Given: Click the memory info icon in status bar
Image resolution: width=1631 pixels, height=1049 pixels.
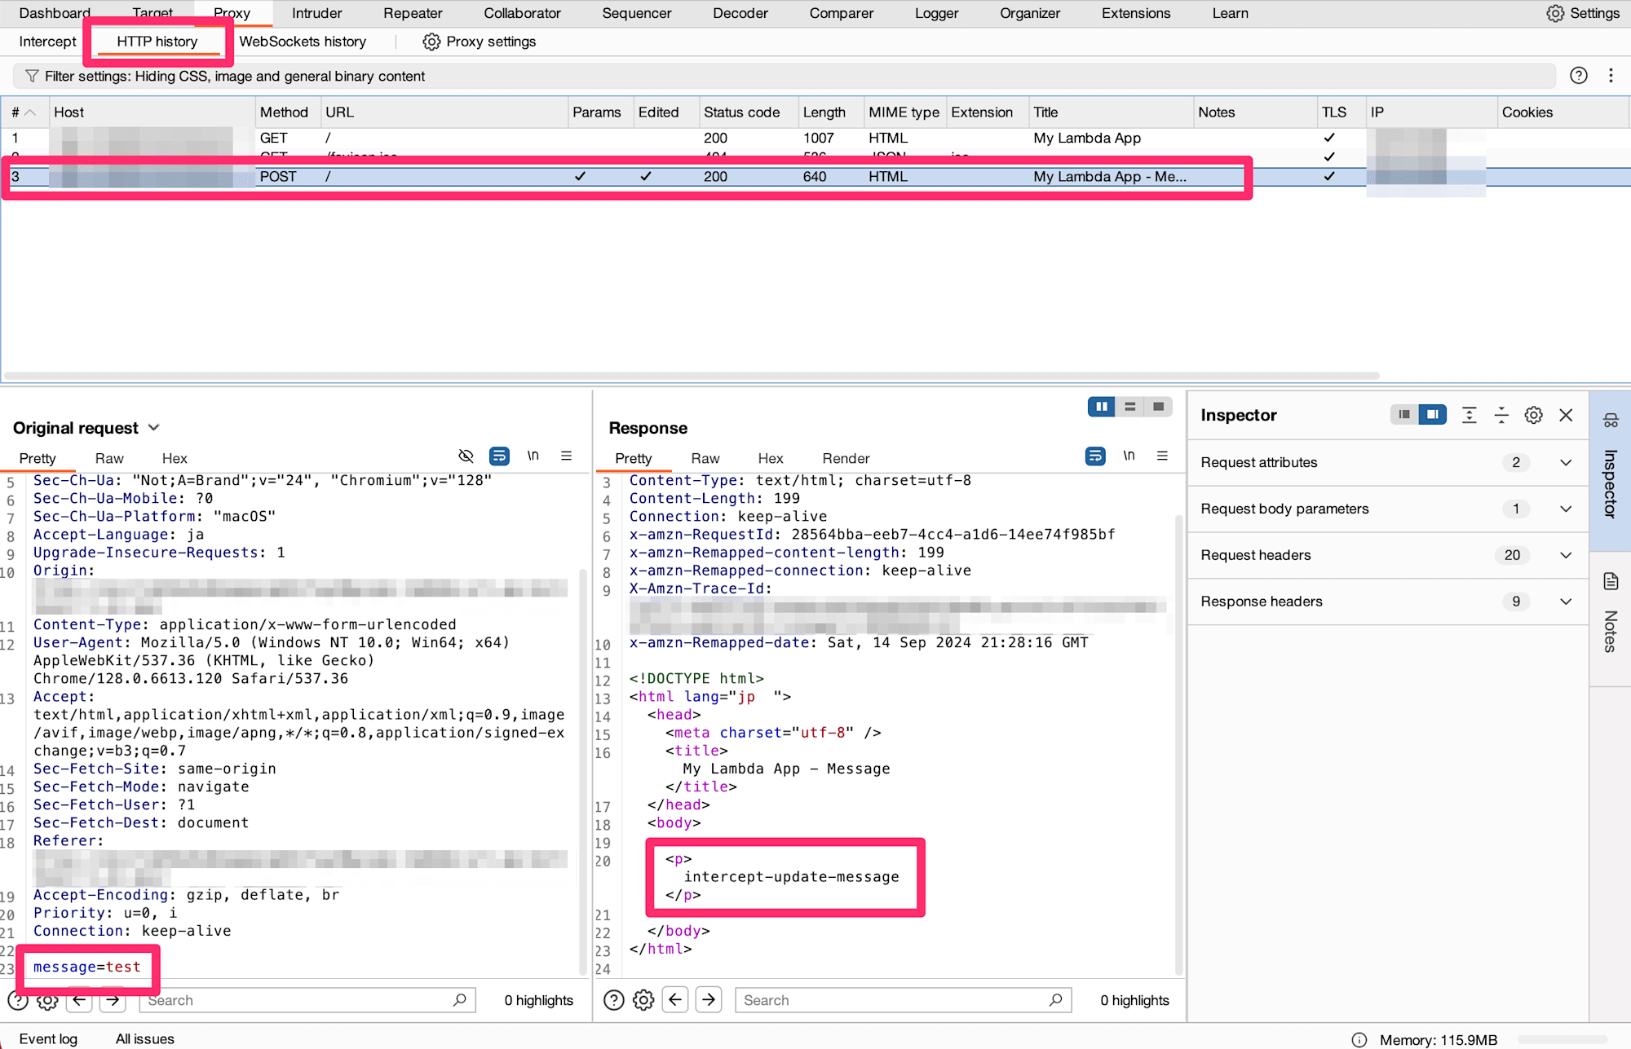Looking at the screenshot, I should coord(1359,1039).
